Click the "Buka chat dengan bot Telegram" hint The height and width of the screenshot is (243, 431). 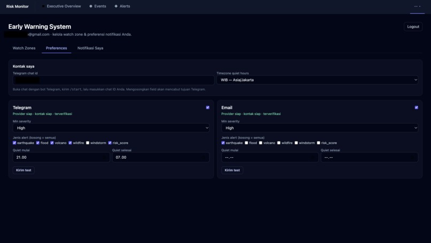click(x=109, y=90)
